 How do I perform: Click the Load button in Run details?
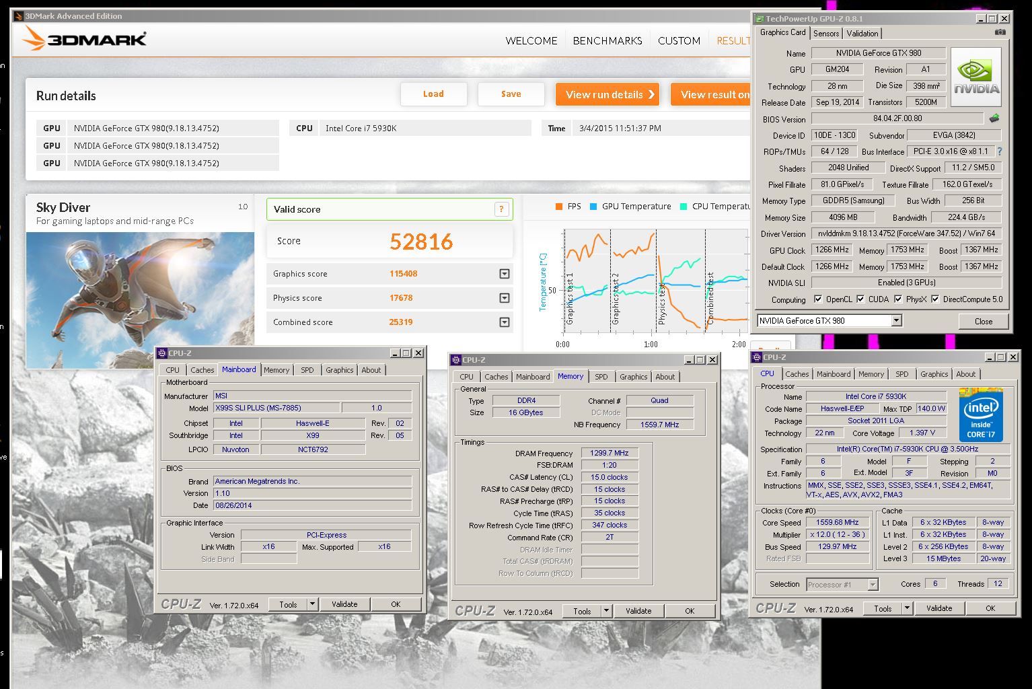pyautogui.click(x=433, y=94)
